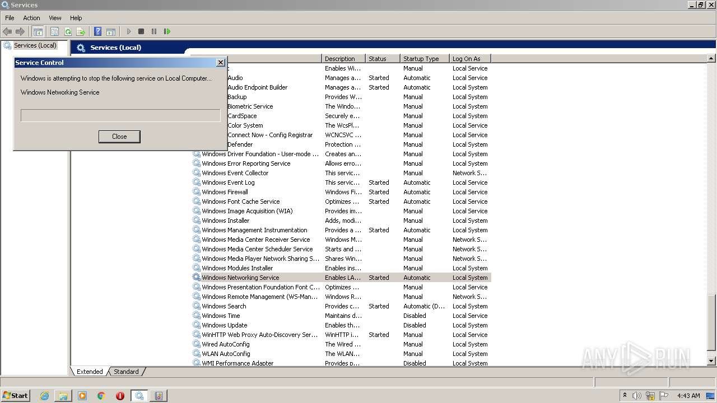Select Windows Event Collector service
Screen dimensions: 717x403
[235, 173]
